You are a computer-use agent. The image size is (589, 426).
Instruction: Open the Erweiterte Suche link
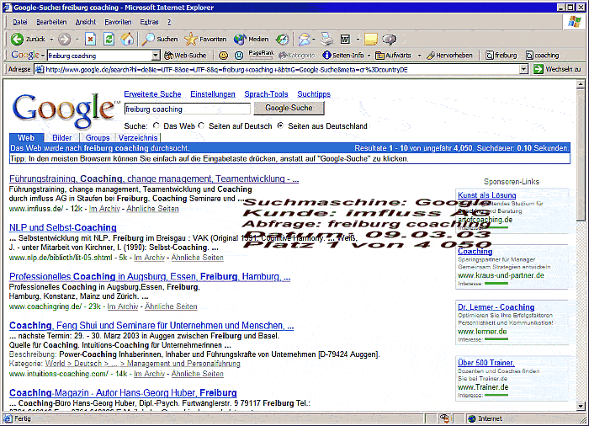[152, 94]
